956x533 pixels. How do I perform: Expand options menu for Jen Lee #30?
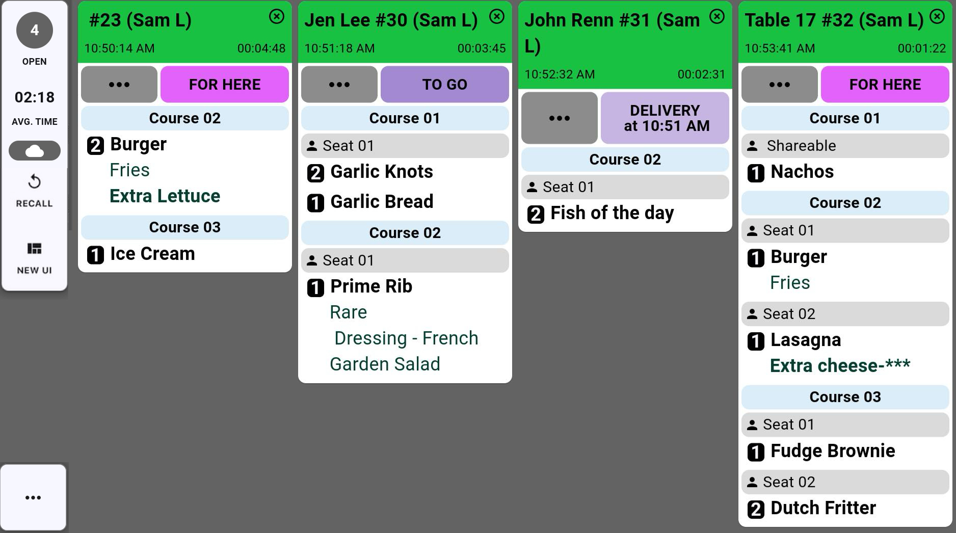coord(339,85)
